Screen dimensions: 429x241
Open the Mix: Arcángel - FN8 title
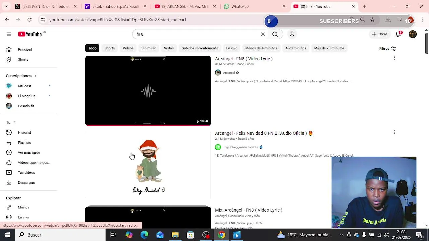(248, 210)
